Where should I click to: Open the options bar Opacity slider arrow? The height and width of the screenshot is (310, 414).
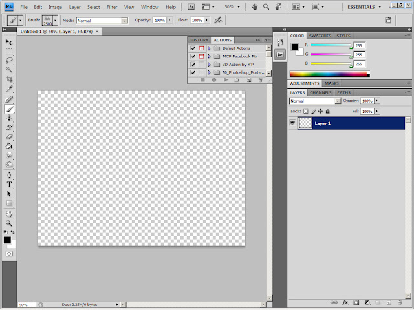pos(169,20)
